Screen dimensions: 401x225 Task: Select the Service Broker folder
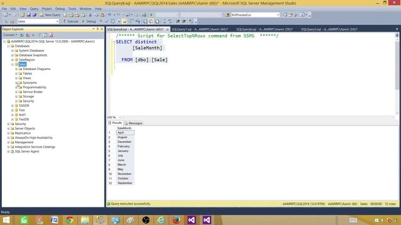point(33,92)
